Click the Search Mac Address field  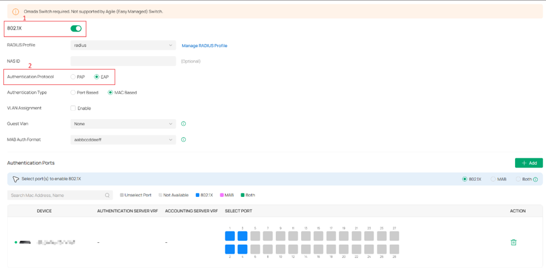[60, 195]
